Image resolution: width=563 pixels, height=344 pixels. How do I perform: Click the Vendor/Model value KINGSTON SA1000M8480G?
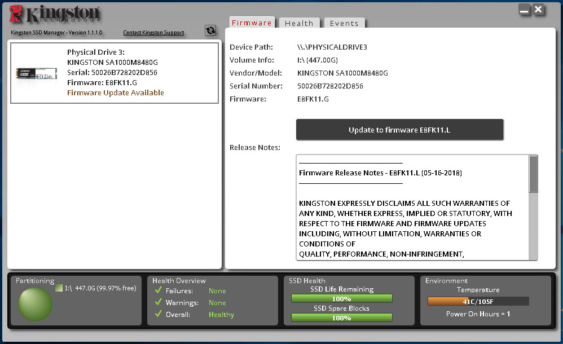pyautogui.click(x=342, y=73)
